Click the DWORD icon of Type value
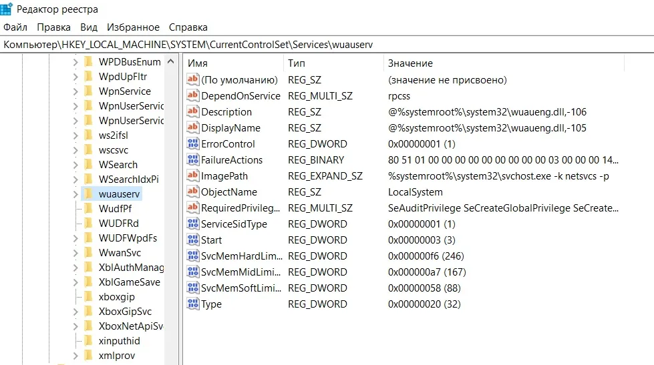Image resolution: width=654 pixels, height=365 pixels. click(x=192, y=304)
